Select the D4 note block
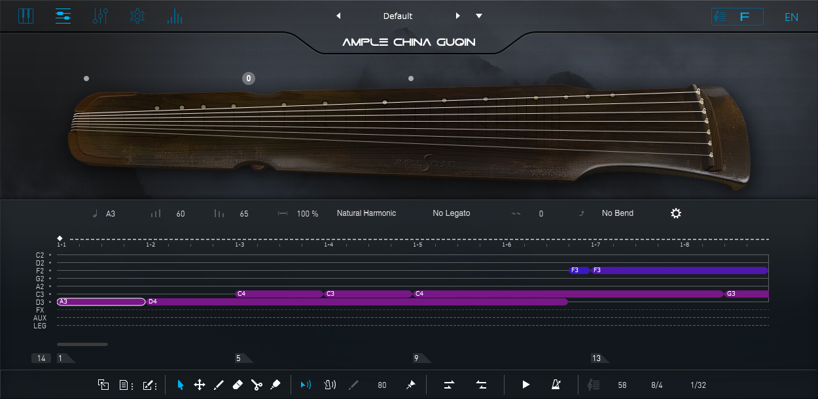The height and width of the screenshot is (399, 818). coord(357,302)
